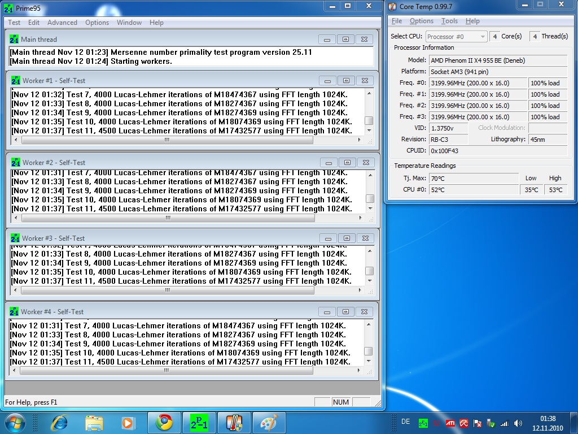Switch to Core Temp thermometer taskbar button
This screenshot has height=434, width=578.
point(234,423)
